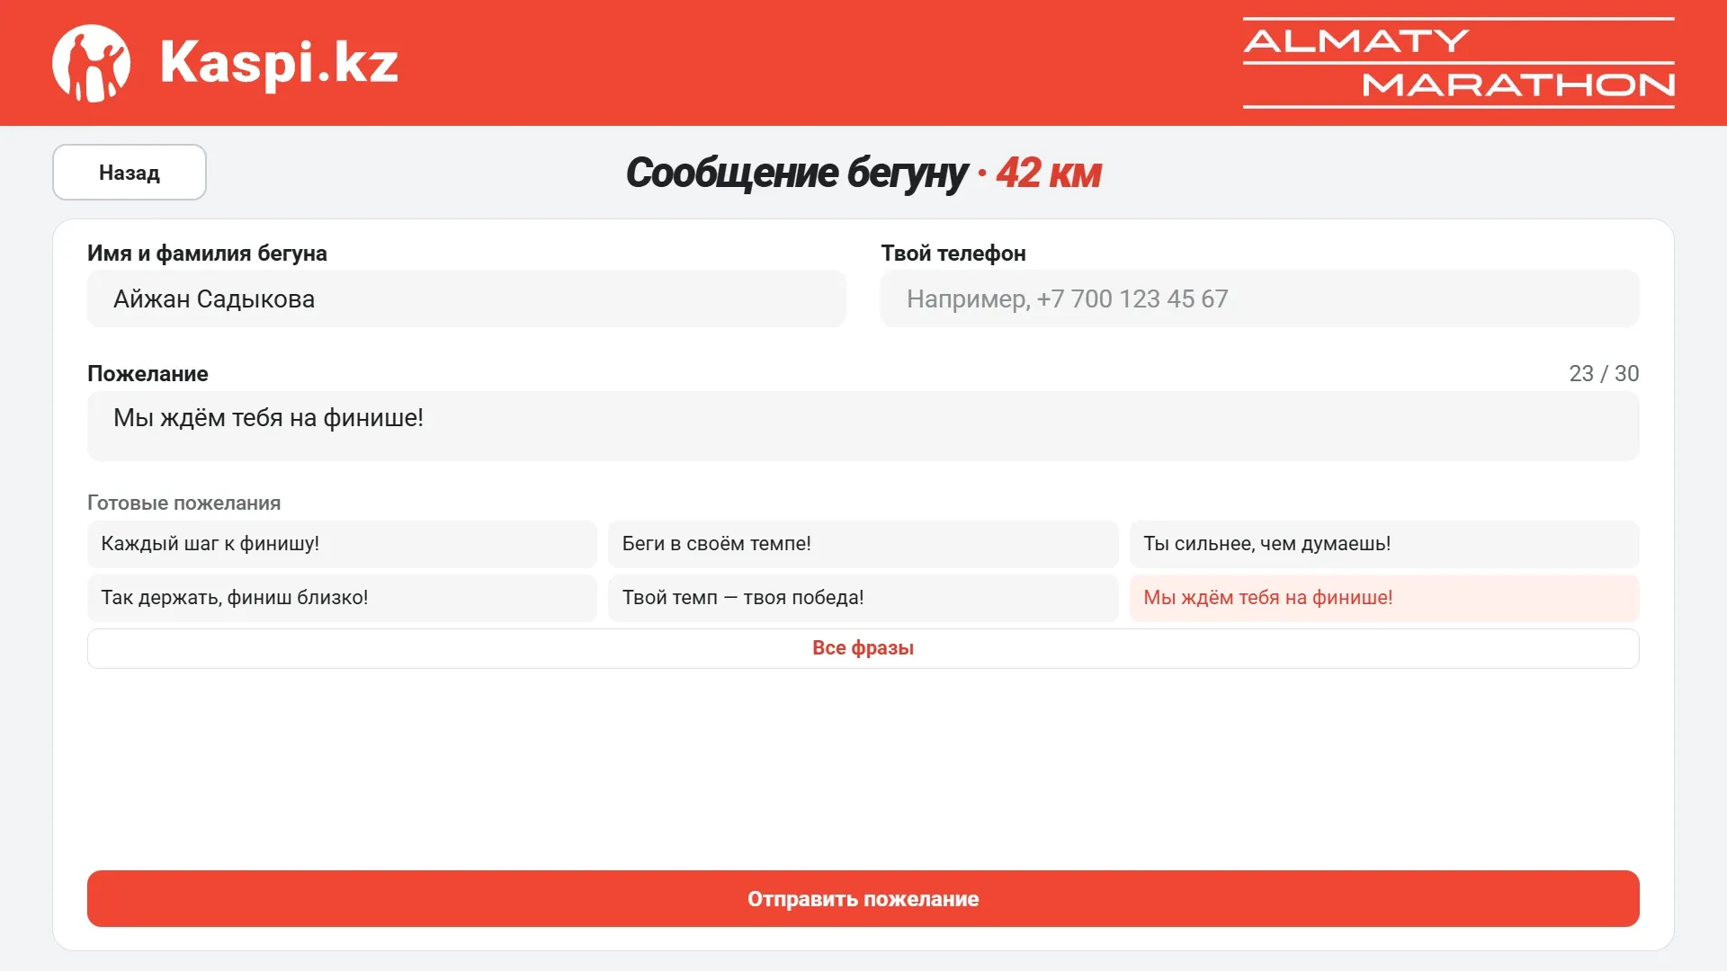Go back with the Назад button
Image resolution: width=1727 pixels, height=971 pixels.
coord(130,173)
